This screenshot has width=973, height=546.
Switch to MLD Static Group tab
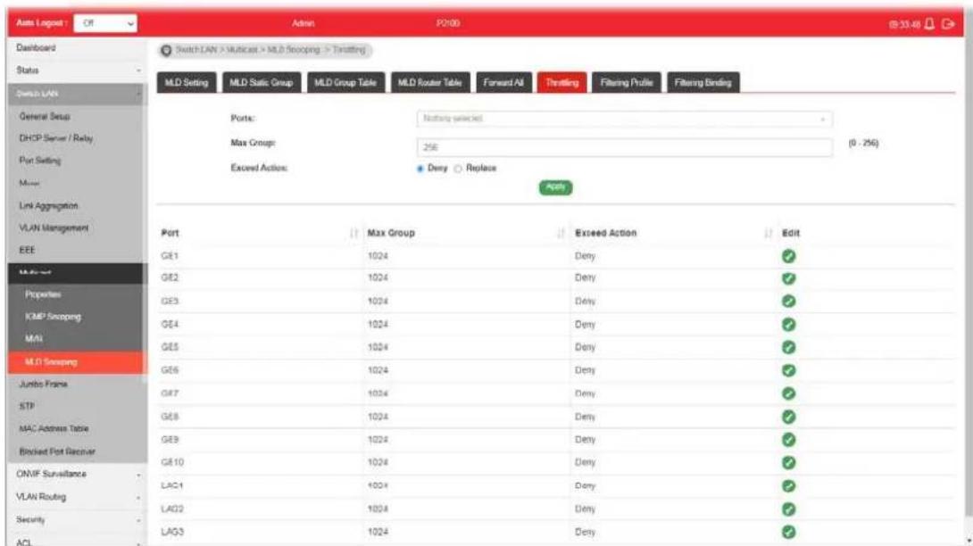pyautogui.click(x=262, y=82)
